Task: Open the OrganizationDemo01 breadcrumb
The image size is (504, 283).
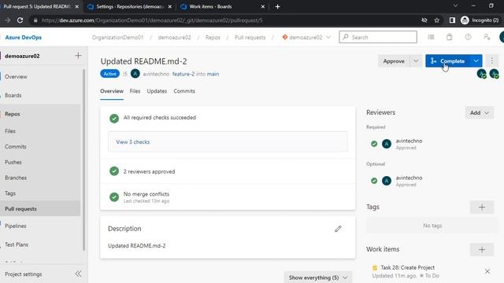Action: pos(117,37)
